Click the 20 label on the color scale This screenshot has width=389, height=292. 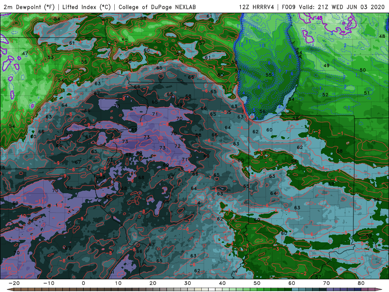pos(153,283)
